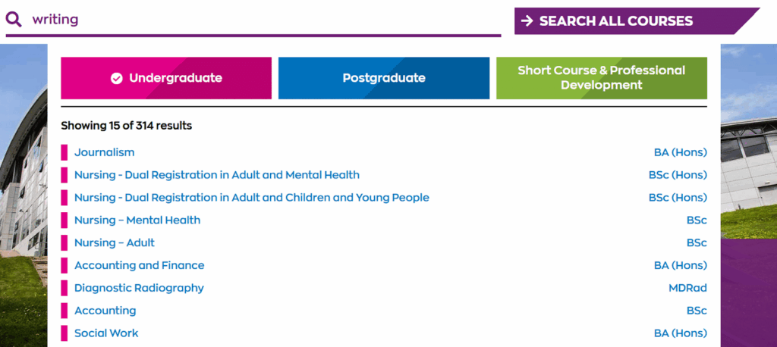Click the arrow icon in Search All Courses
The image size is (777, 347).
tap(527, 21)
